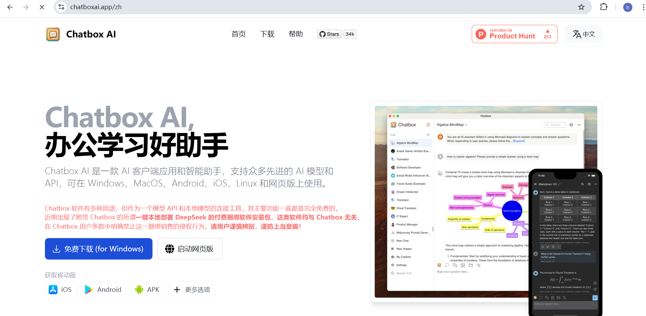The height and width of the screenshot is (316, 646).
Task: Bookmark this page with star icon
Action: [581, 7]
